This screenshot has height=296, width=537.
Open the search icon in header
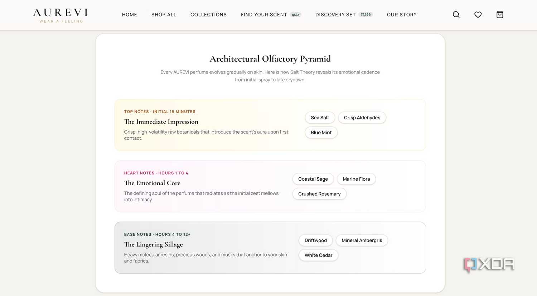(x=456, y=15)
